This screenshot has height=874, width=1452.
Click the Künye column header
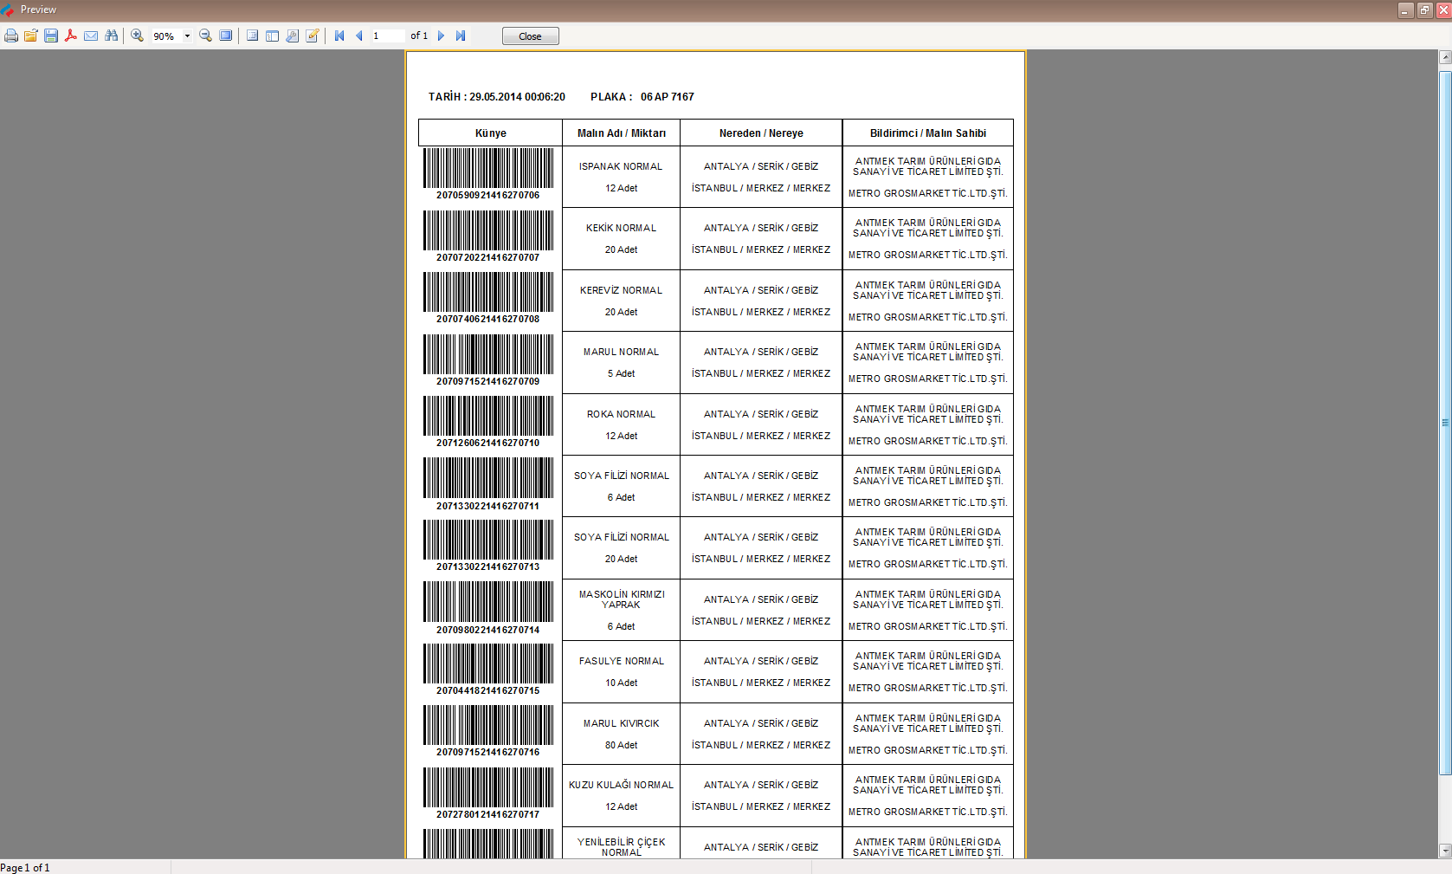pyautogui.click(x=490, y=133)
